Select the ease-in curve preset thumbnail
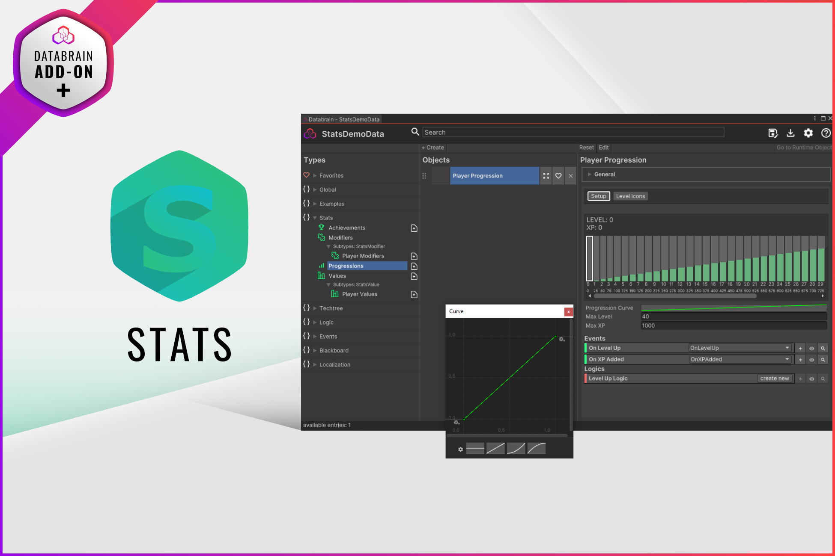Image resolution: width=835 pixels, height=556 pixels. 516,448
